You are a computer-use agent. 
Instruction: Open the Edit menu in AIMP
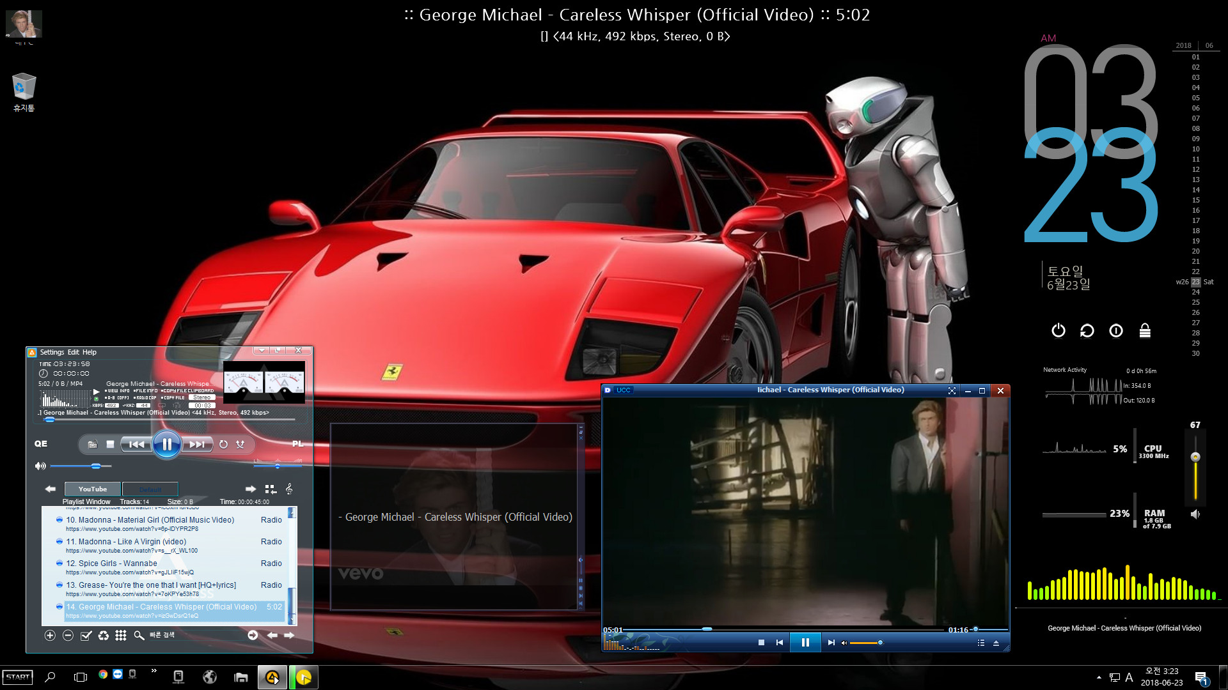[x=74, y=352]
